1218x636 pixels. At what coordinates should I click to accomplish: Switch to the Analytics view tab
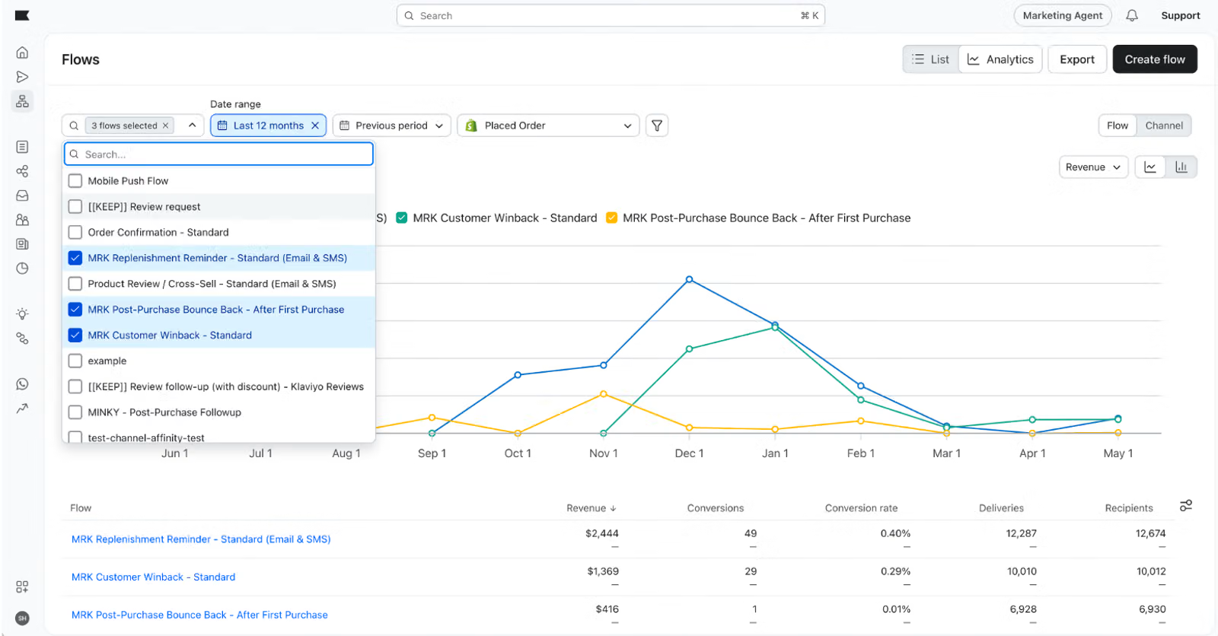(1000, 59)
